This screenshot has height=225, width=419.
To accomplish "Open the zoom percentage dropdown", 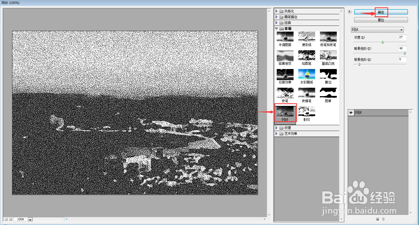I will point(30,219).
